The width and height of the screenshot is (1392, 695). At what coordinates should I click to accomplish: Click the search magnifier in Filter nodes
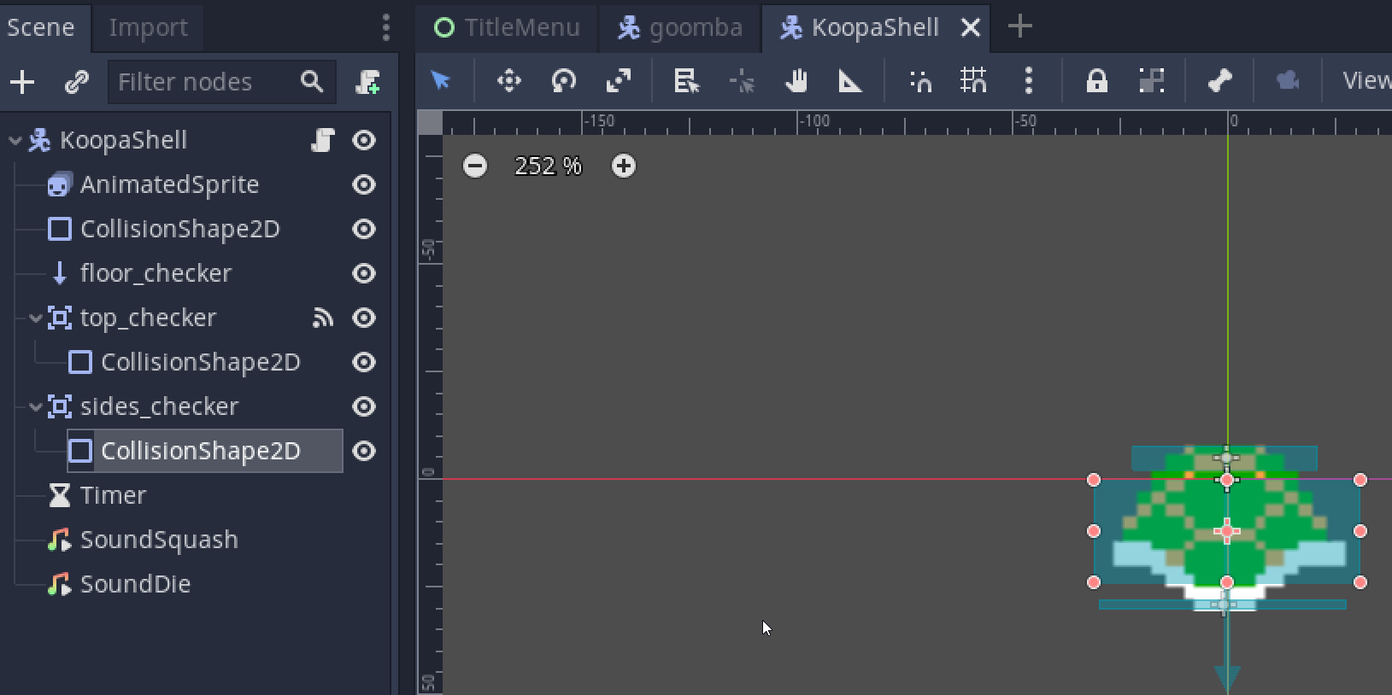coord(312,82)
